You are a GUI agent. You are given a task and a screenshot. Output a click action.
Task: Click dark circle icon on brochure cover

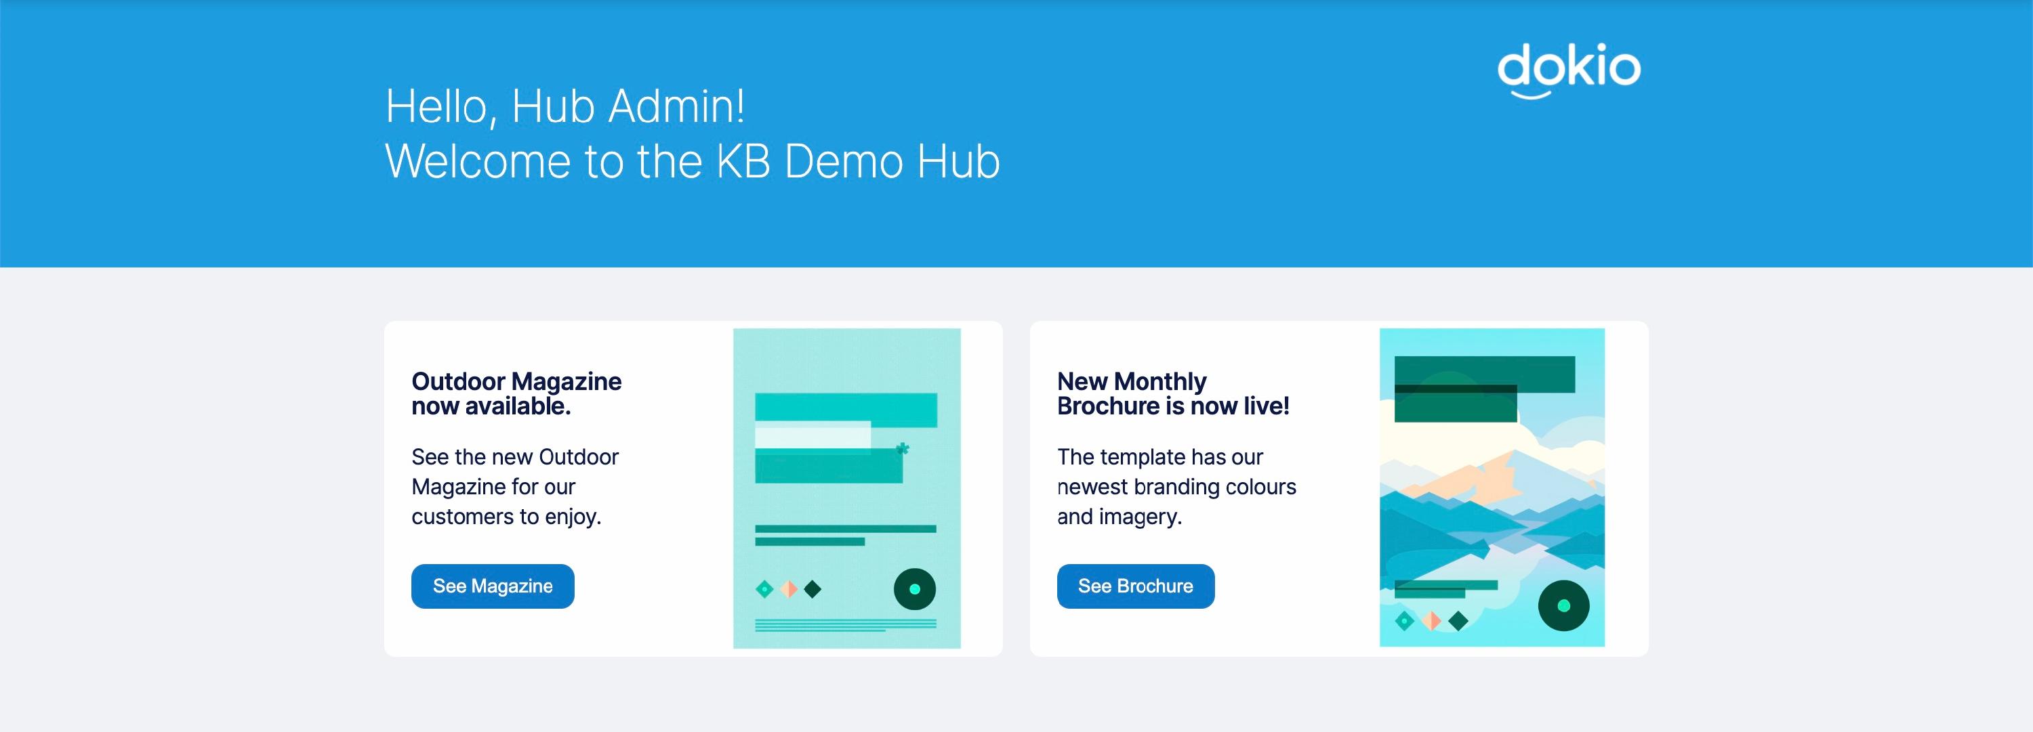click(x=1563, y=605)
